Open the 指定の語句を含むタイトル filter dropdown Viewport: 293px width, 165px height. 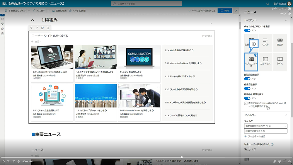265,126
